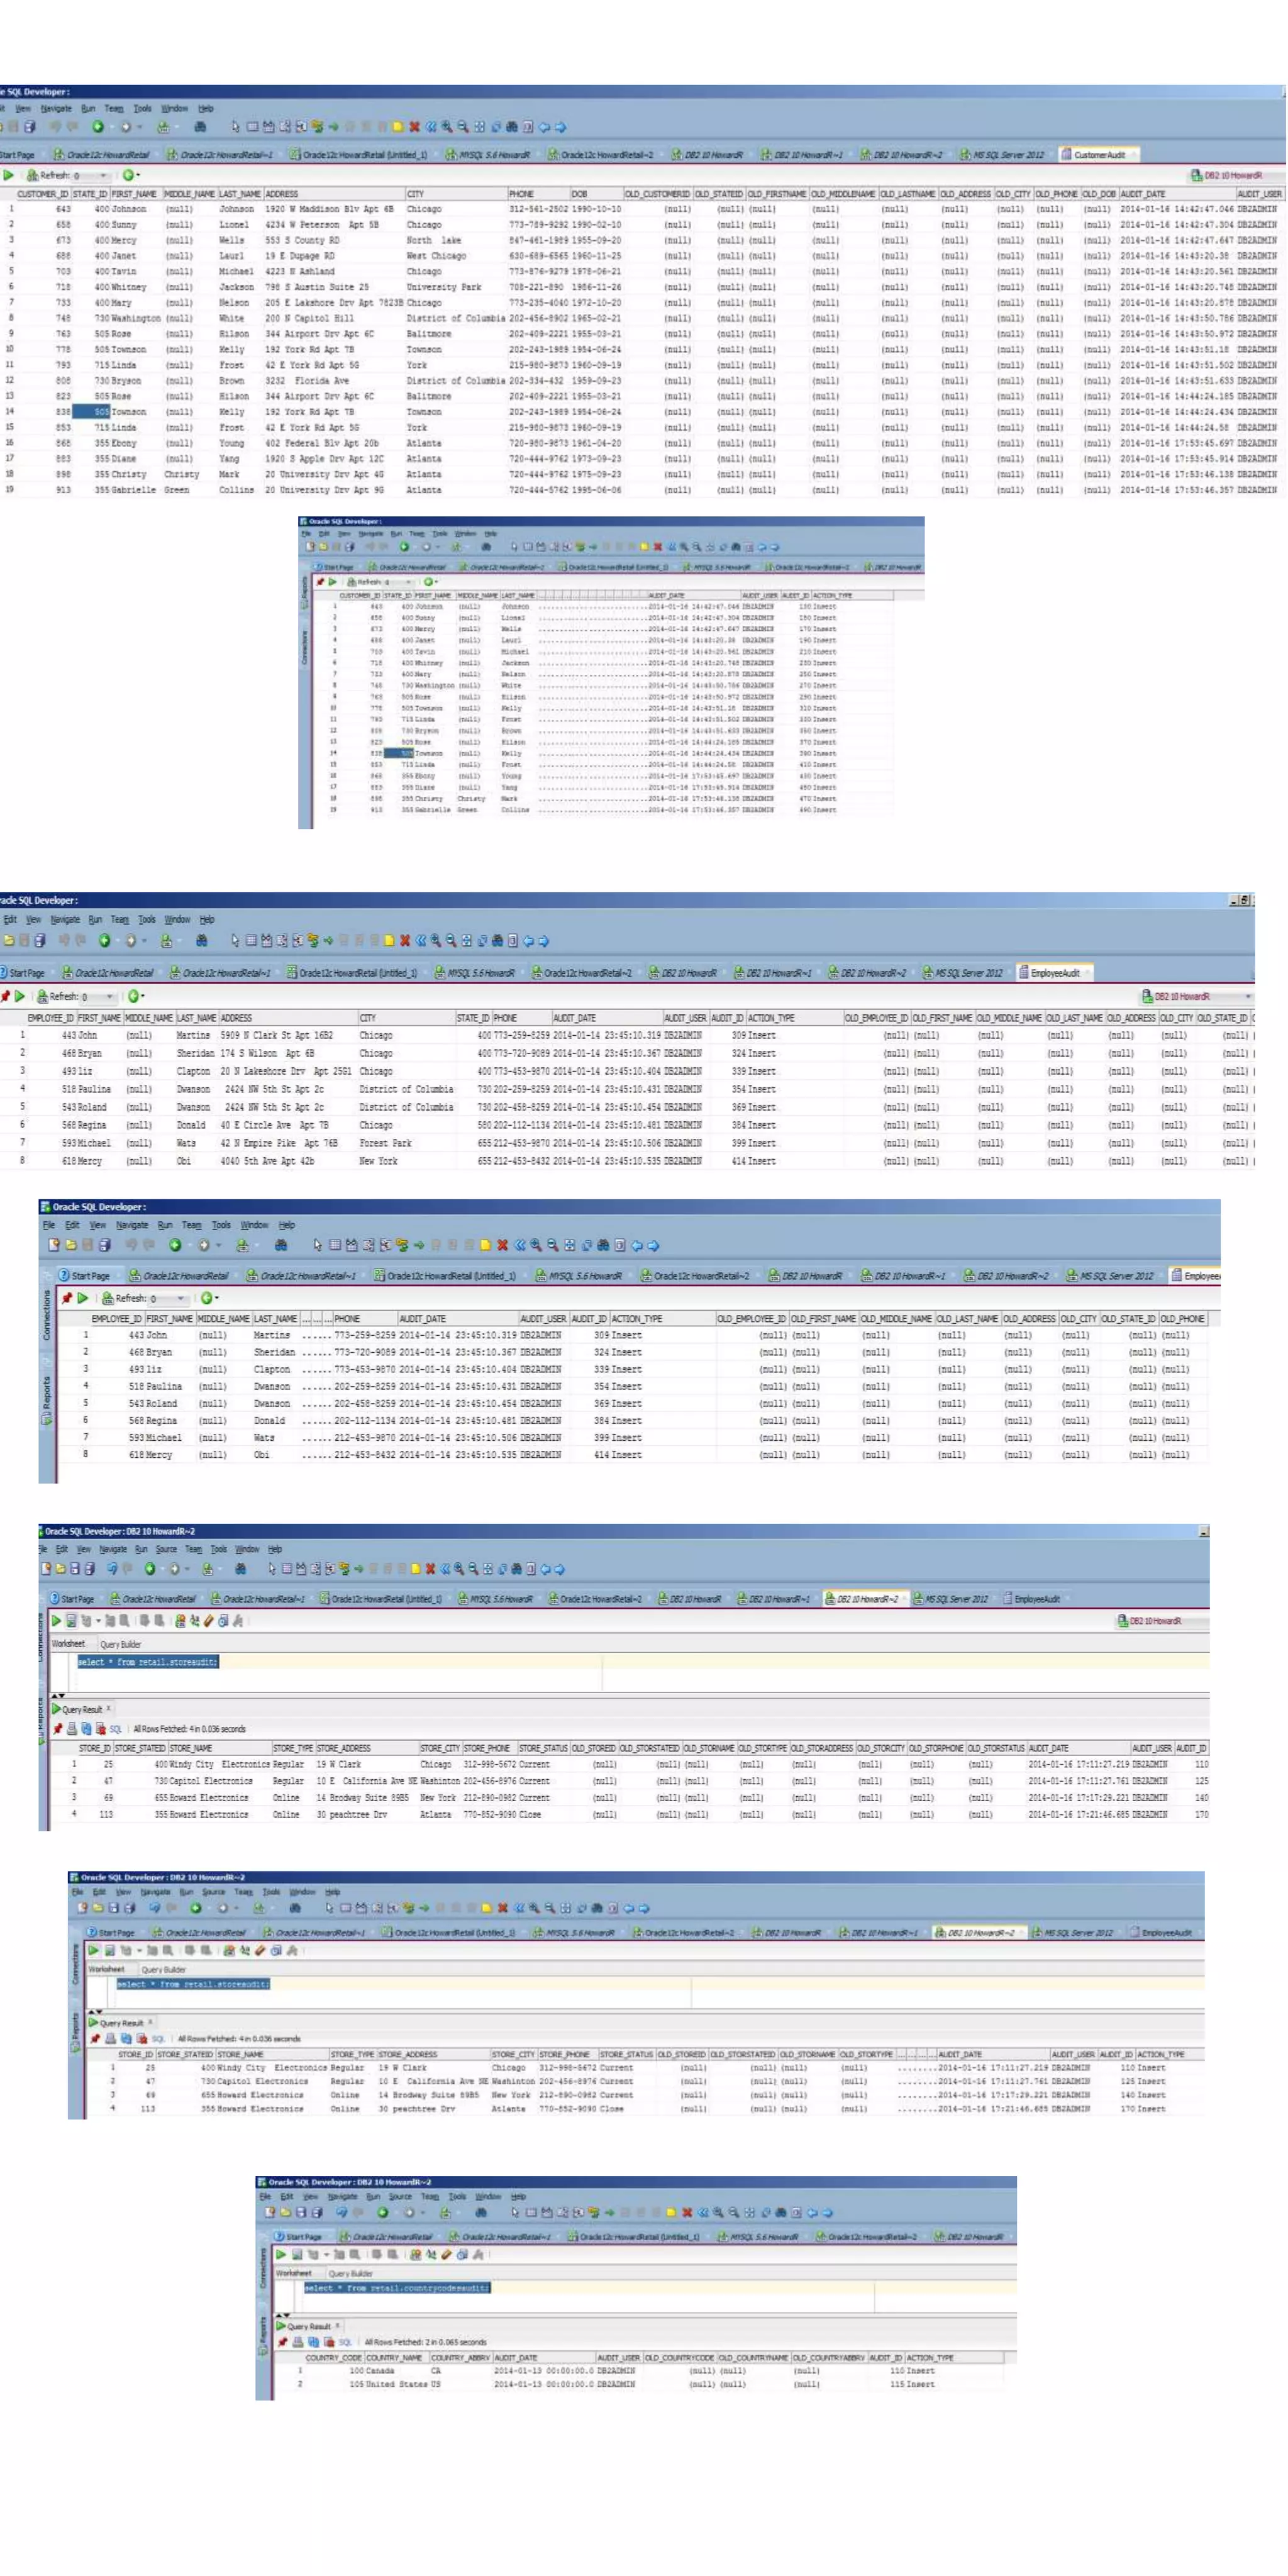Run statement in retail.storeaudit worksheet showing OLD_STORADDRESS
The height and width of the screenshot is (2576, 1288).
[57, 1621]
